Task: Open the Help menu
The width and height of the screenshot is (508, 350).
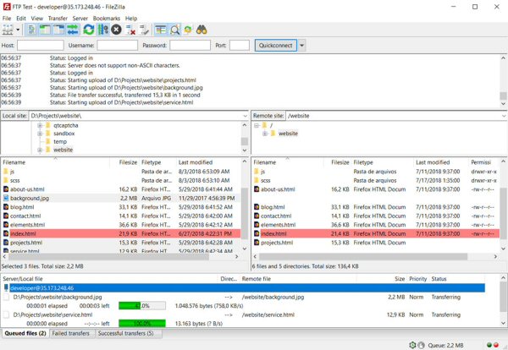Action: [x=131, y=19]
